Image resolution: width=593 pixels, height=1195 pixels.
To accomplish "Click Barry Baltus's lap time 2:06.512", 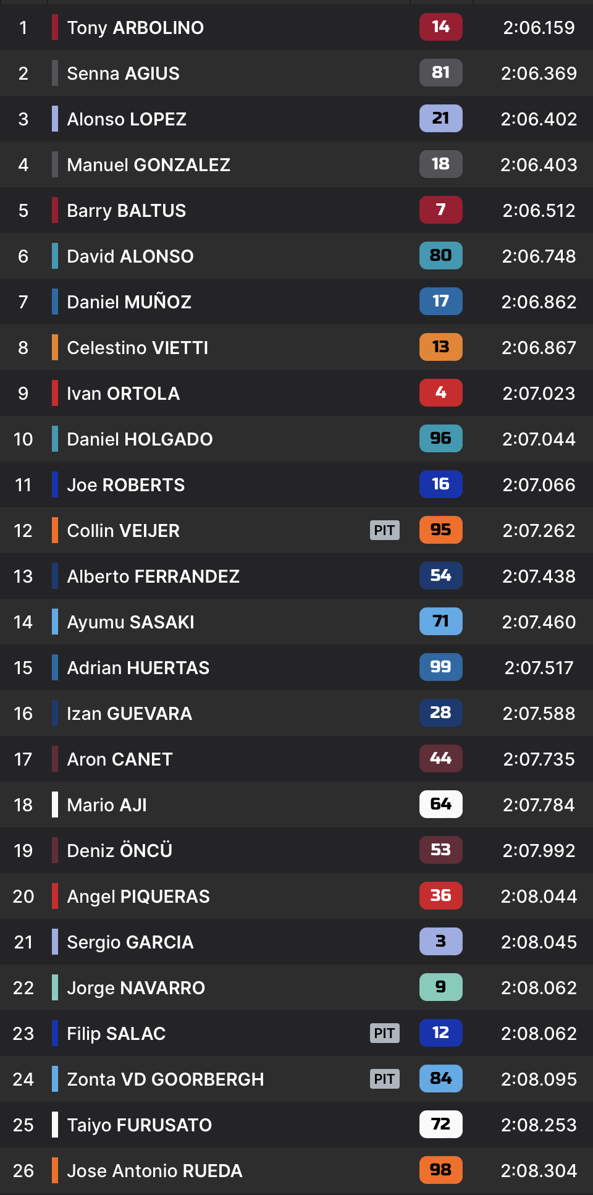I will [539, 211].
